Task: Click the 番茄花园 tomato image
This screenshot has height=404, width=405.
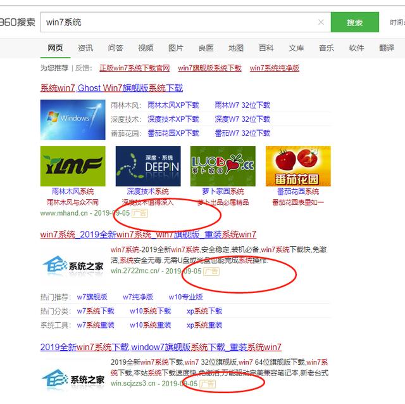Action: [x=298, y=166]
